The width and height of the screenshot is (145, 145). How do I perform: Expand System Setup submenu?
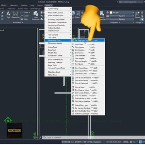click(x=58, y=9)
